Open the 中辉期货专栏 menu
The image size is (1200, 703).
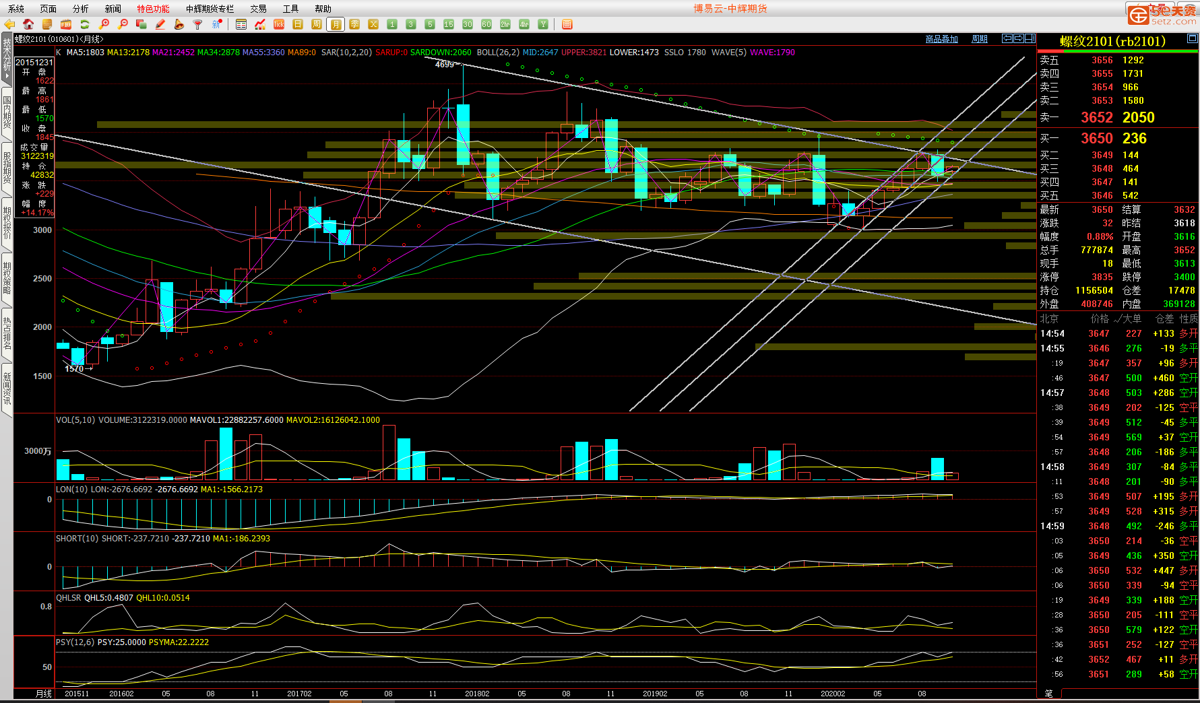tap(210, 9)
